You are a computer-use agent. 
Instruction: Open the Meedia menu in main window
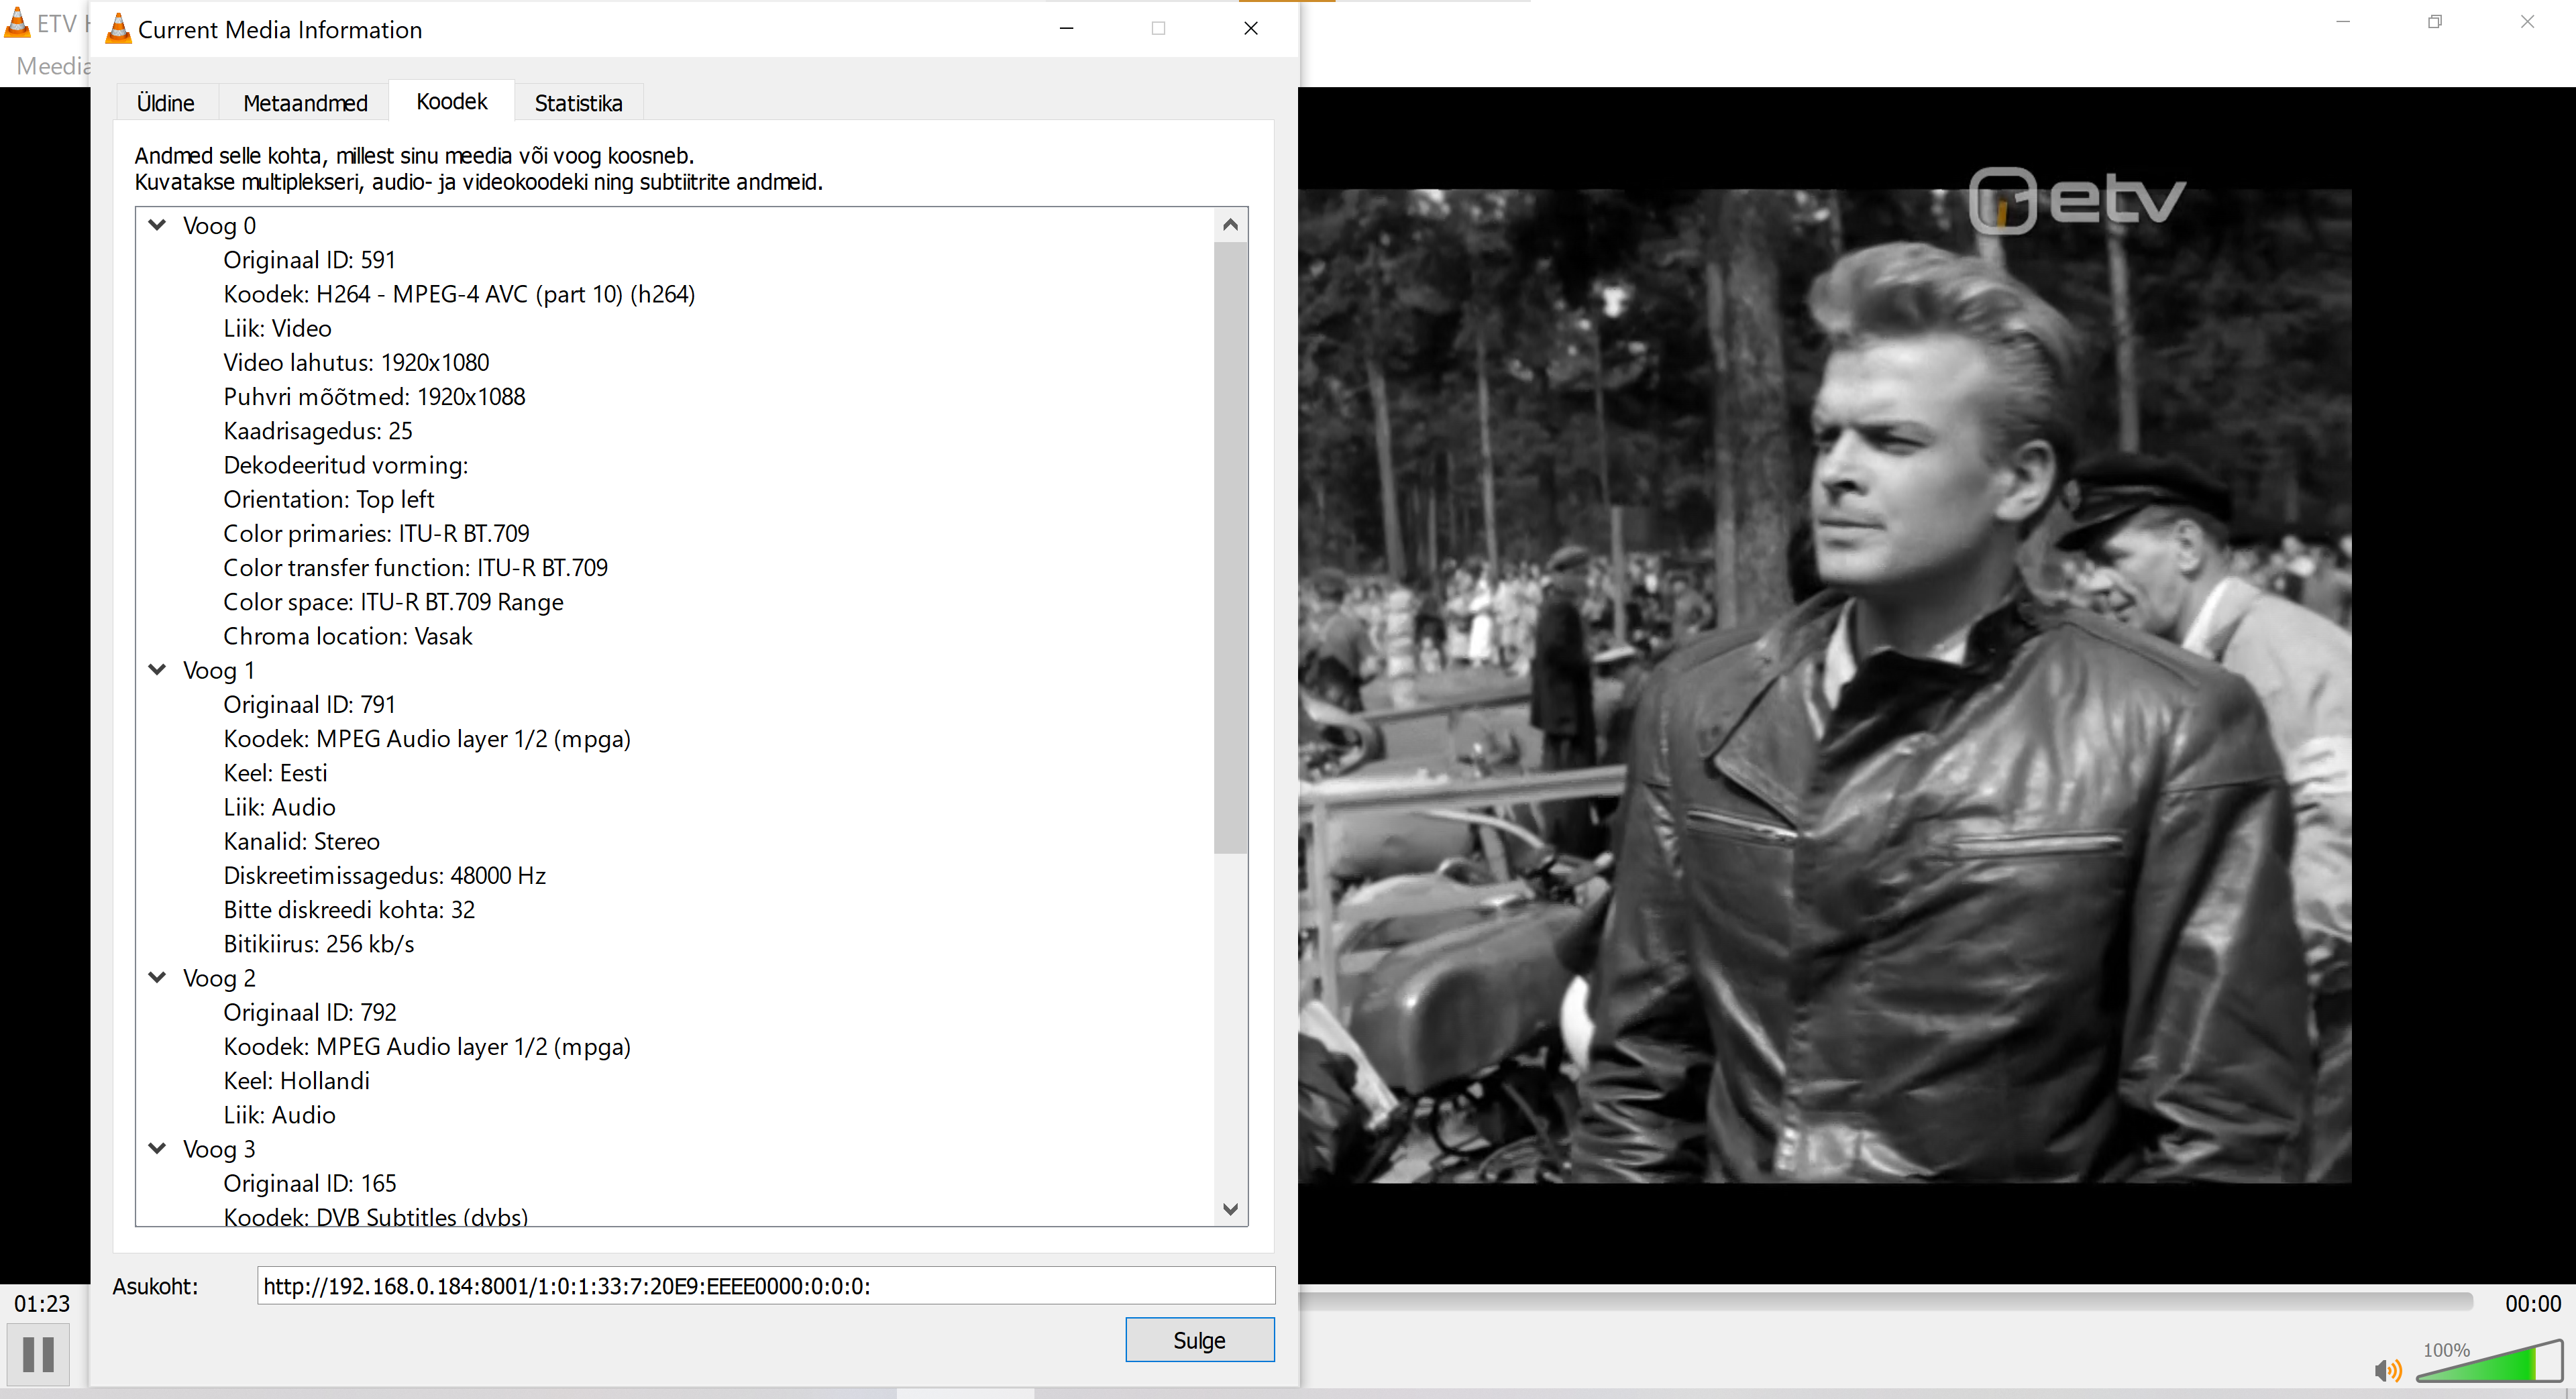click(53, 66)
